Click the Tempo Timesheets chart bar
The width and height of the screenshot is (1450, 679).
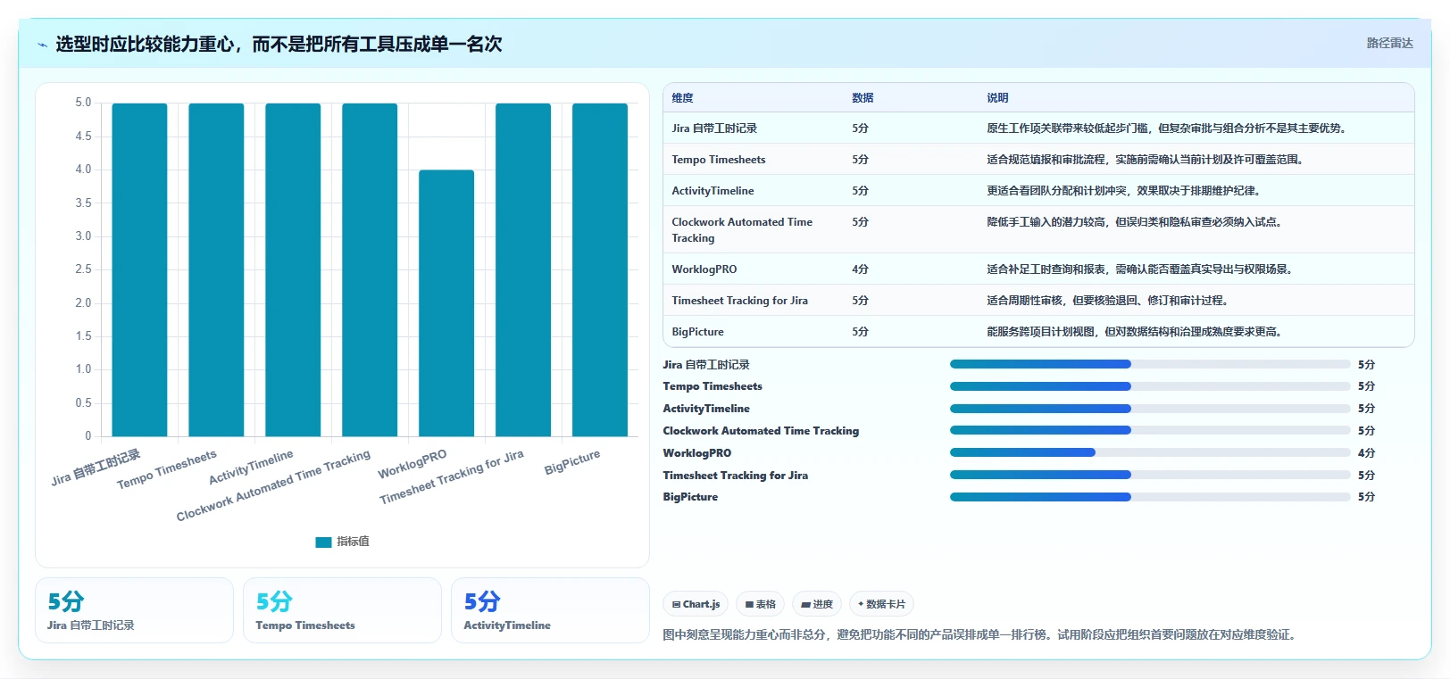[216, 269]
